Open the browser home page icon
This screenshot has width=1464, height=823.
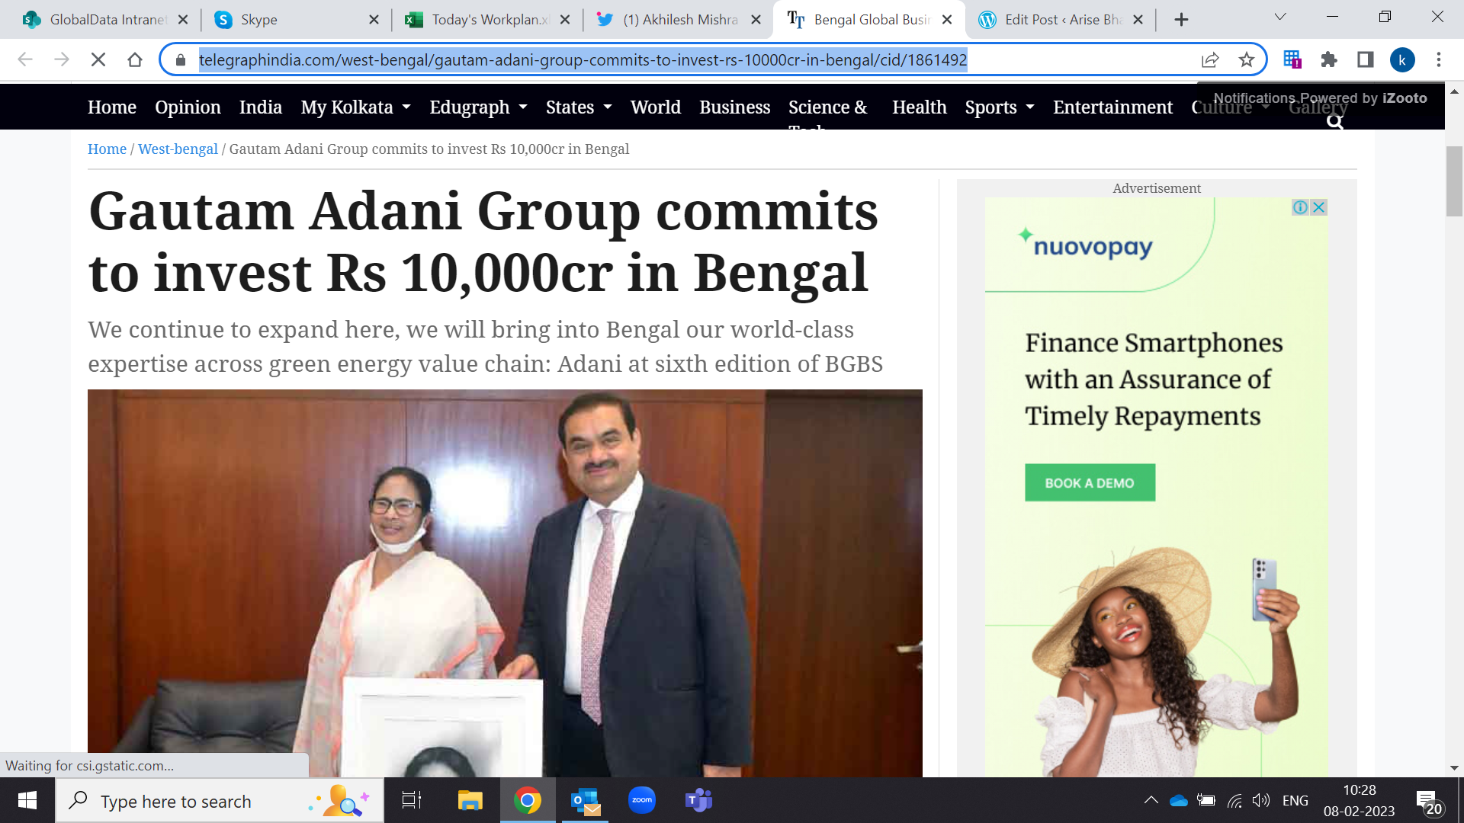[x=135, y=59]
